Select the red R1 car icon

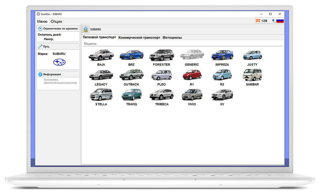pyautogui.click(x=192, y=75)
